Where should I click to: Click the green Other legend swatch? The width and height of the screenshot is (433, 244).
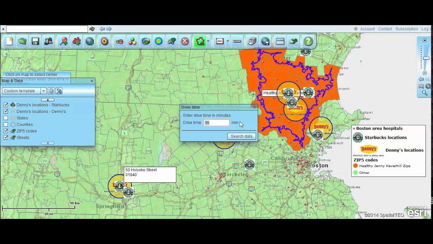coord(355,172)
